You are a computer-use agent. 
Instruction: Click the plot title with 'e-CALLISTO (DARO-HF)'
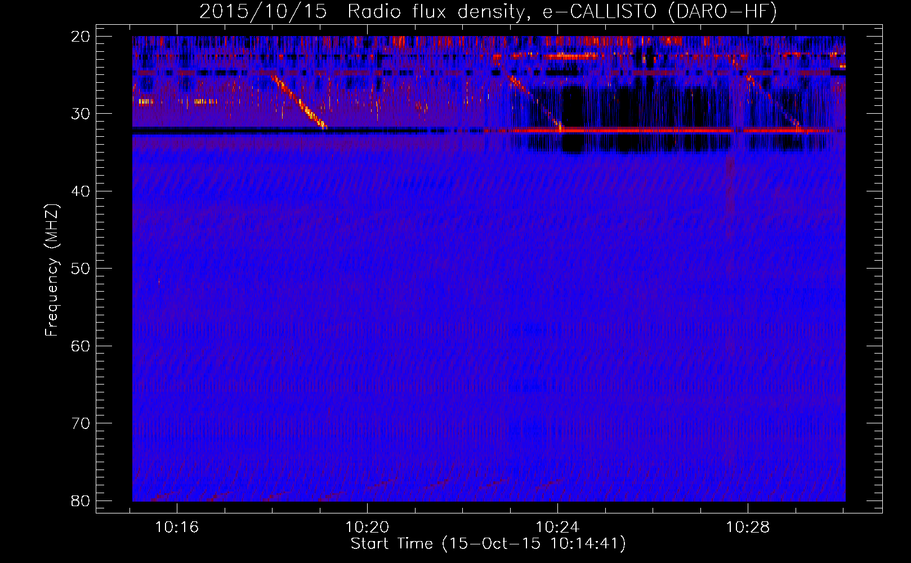click(x=488, y=11)
